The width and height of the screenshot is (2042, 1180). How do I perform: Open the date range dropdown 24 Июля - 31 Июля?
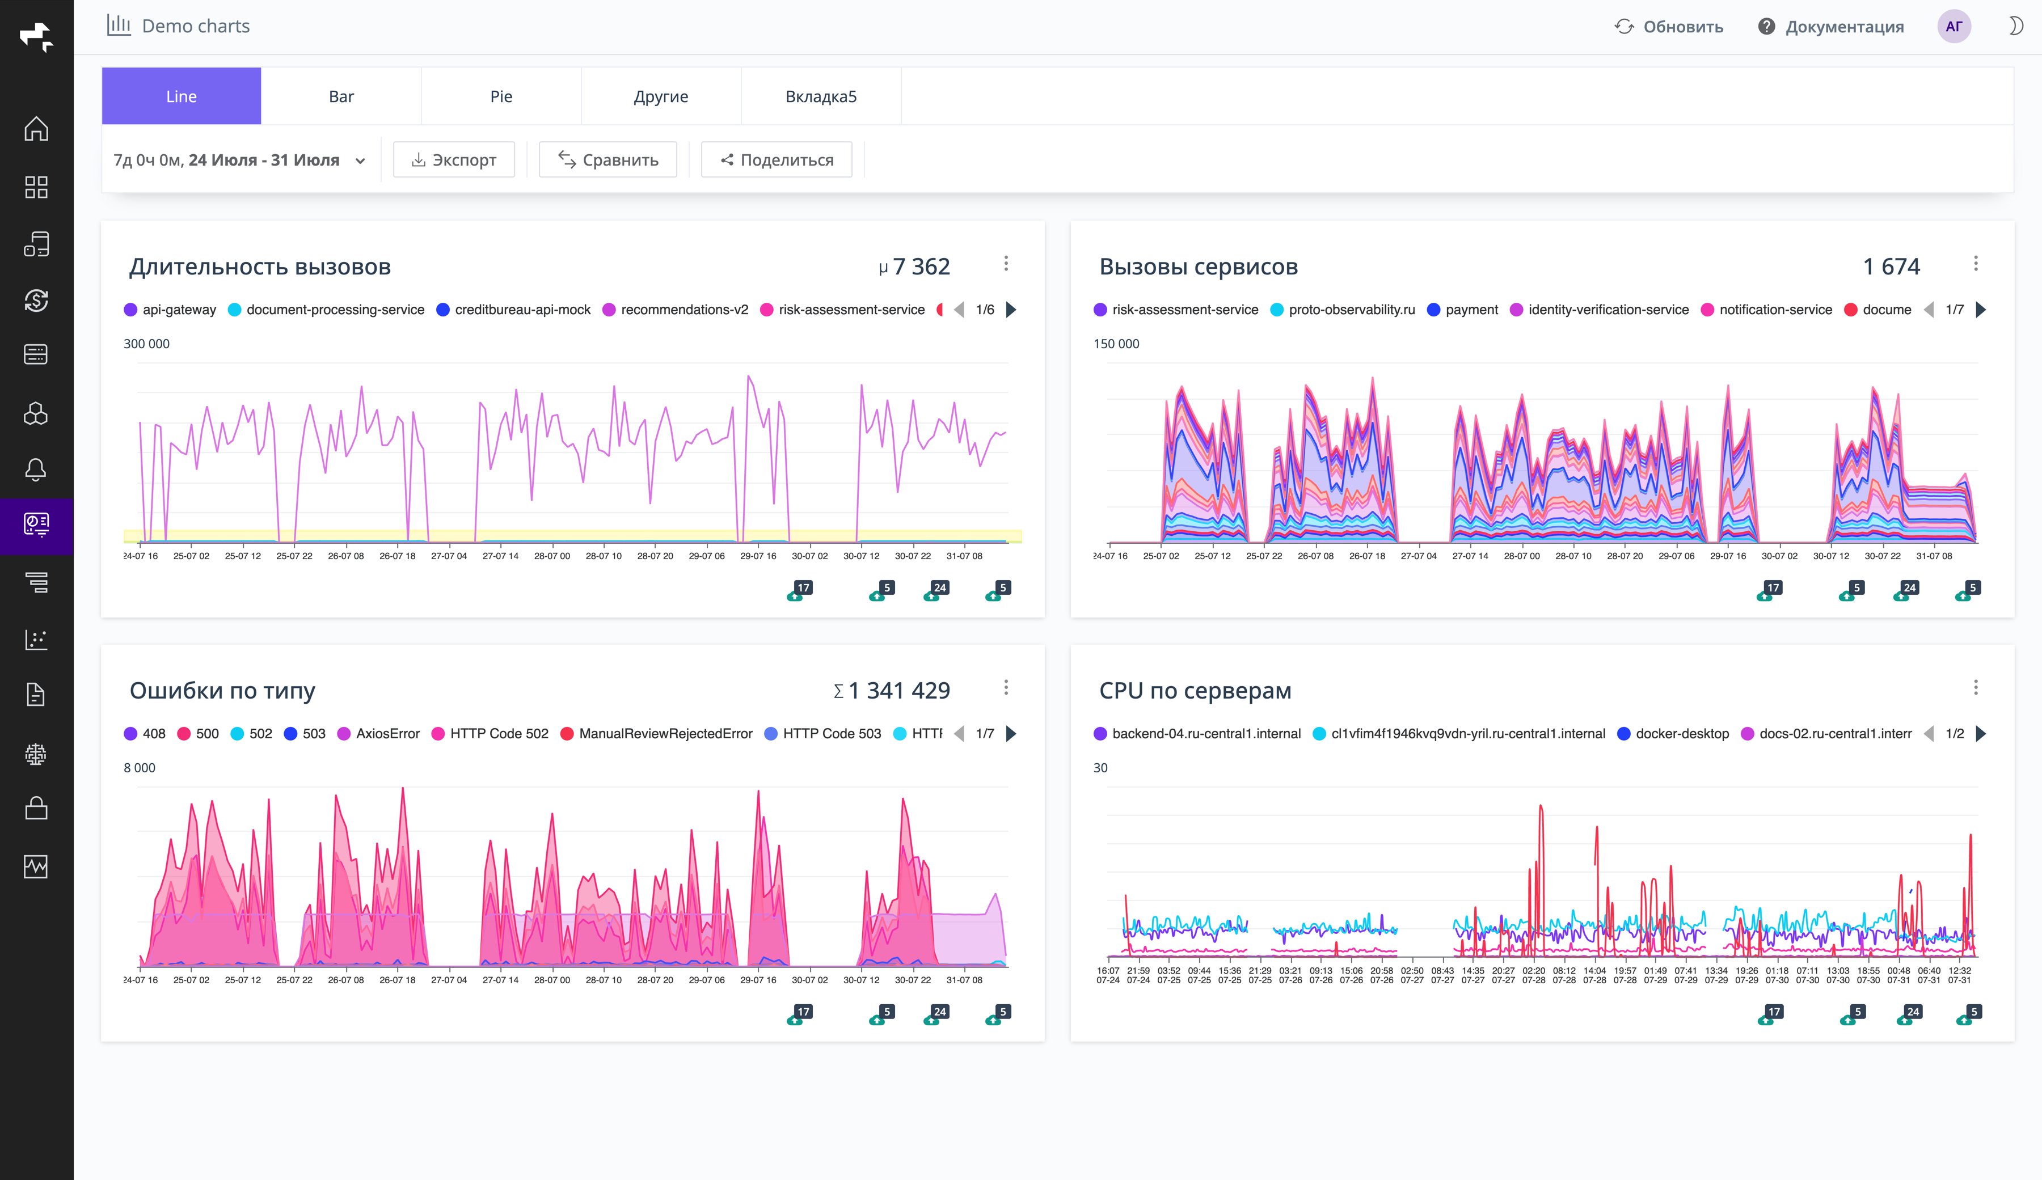(x=240, y=160)
